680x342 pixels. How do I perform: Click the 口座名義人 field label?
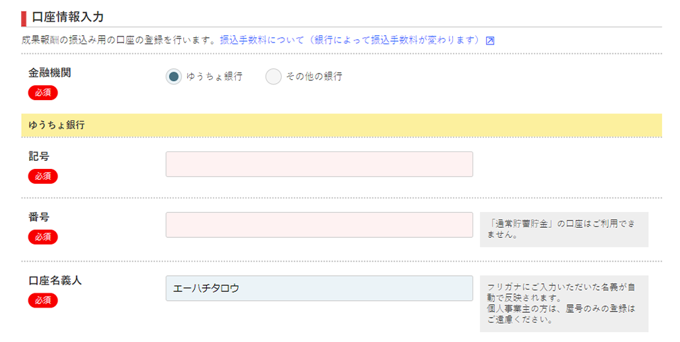coord(55,280)
